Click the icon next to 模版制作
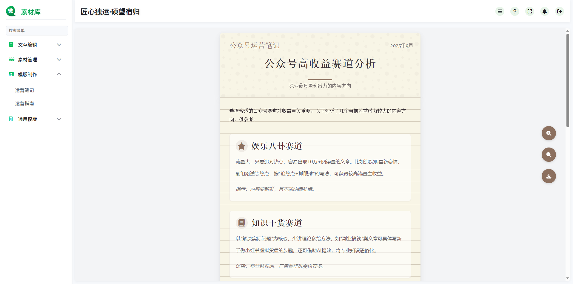 coord(11,74)
